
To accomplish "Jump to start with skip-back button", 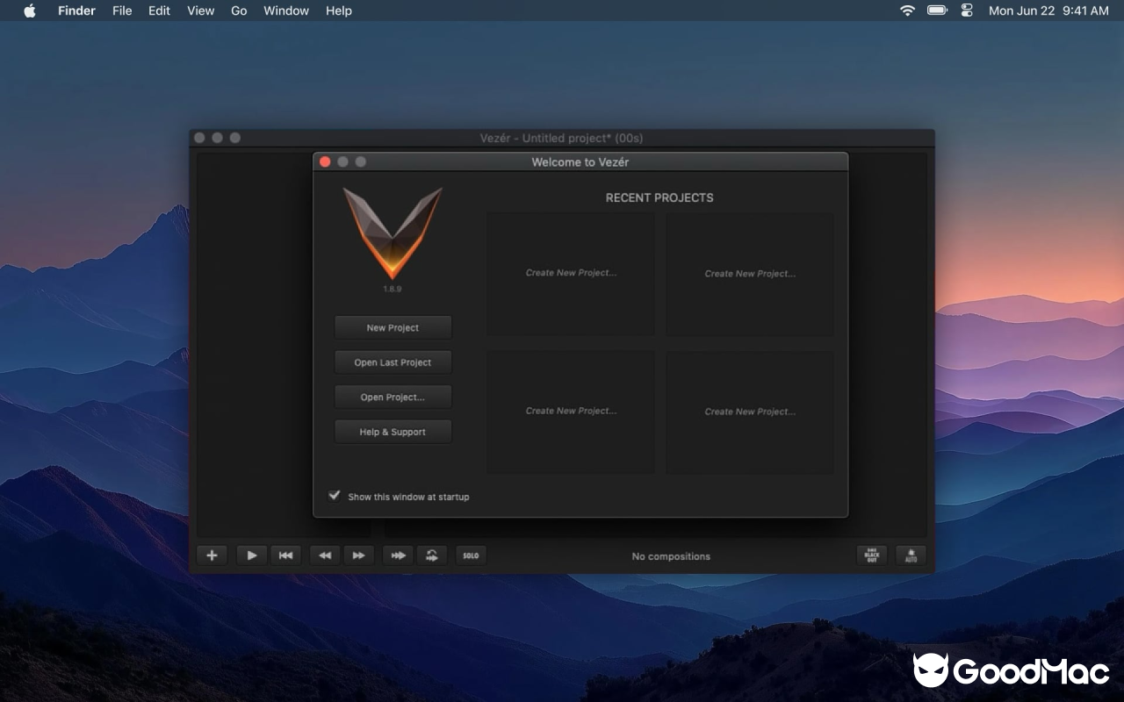I will click(x=285, y=555).
